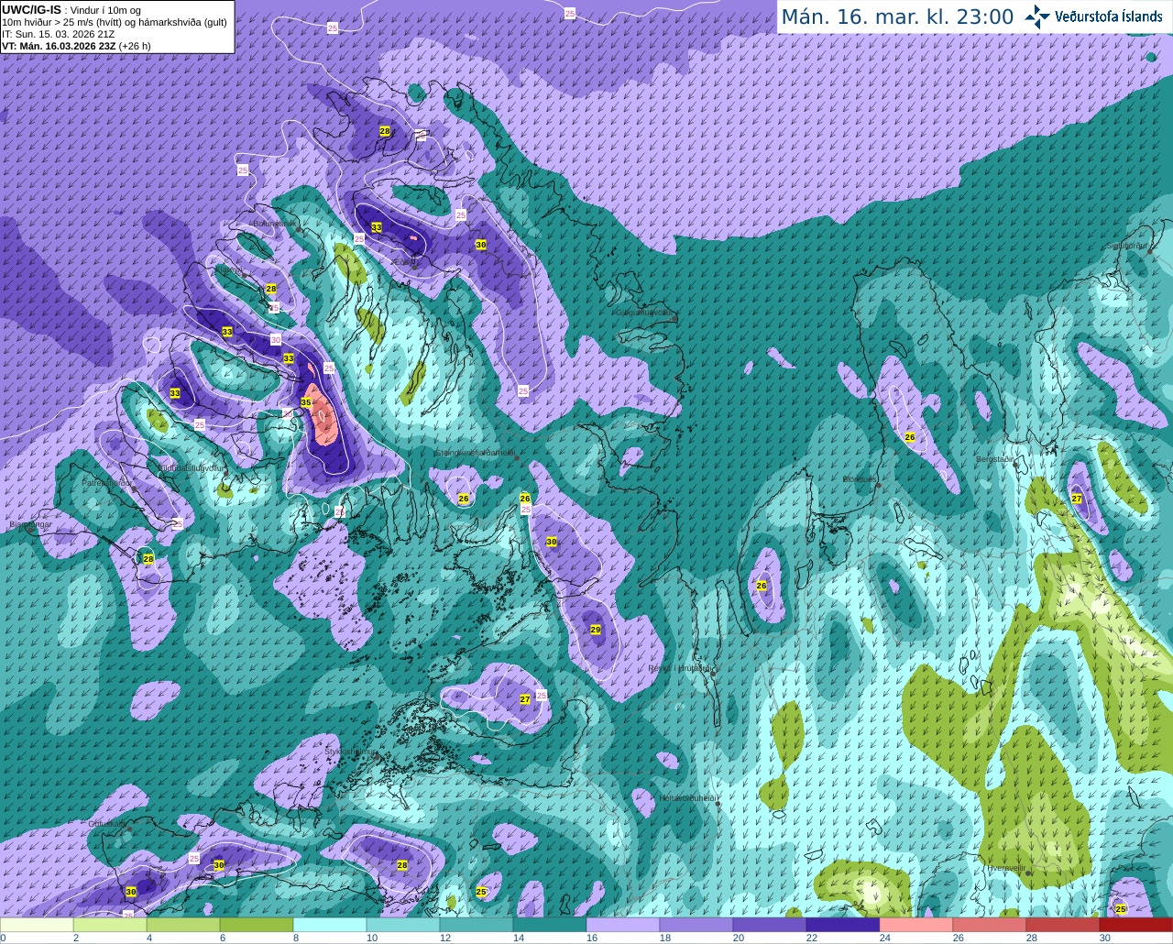
Task: Click the Patreksfjörður station label
Action: click(107, 482)
